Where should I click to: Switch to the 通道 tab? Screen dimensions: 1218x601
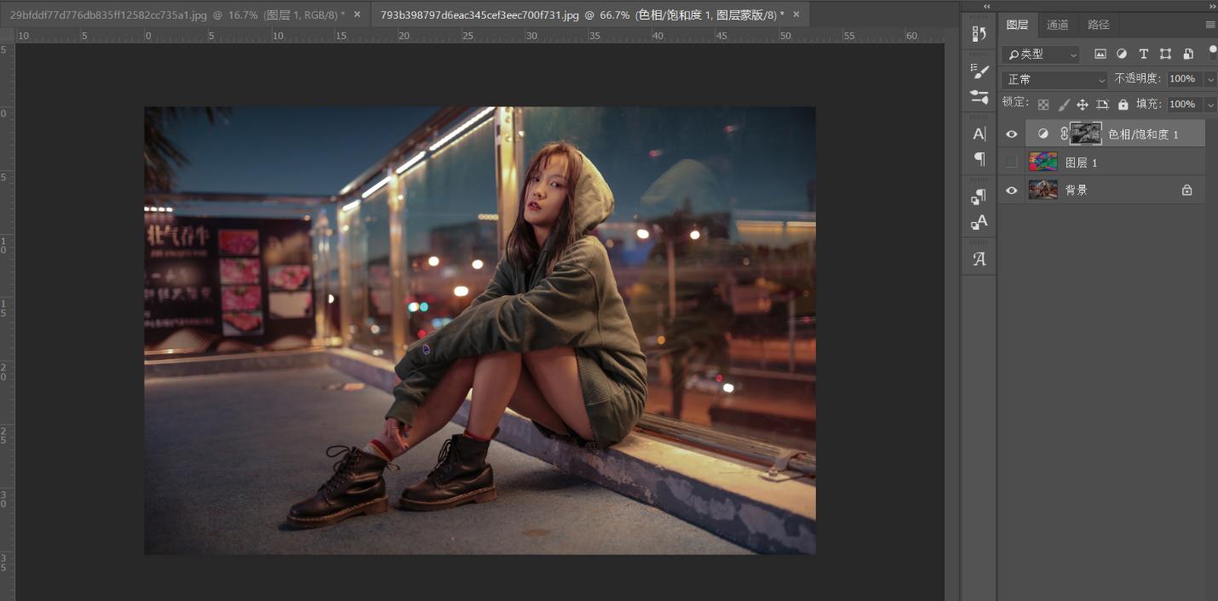pyautogui.click(x=1058, y=24)
